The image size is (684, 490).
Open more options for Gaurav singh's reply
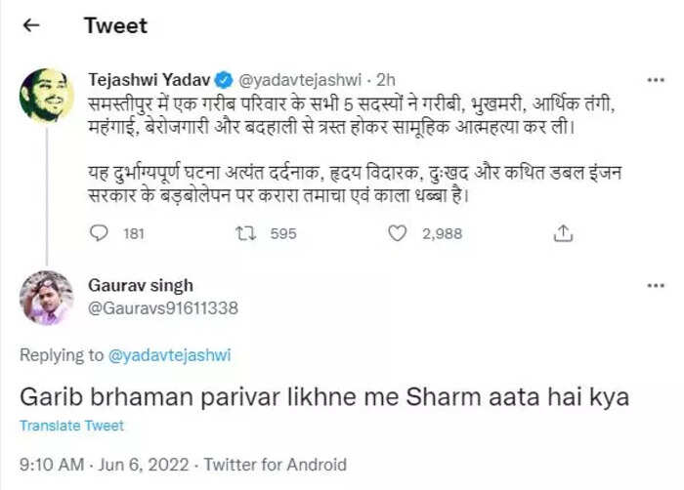656,286
